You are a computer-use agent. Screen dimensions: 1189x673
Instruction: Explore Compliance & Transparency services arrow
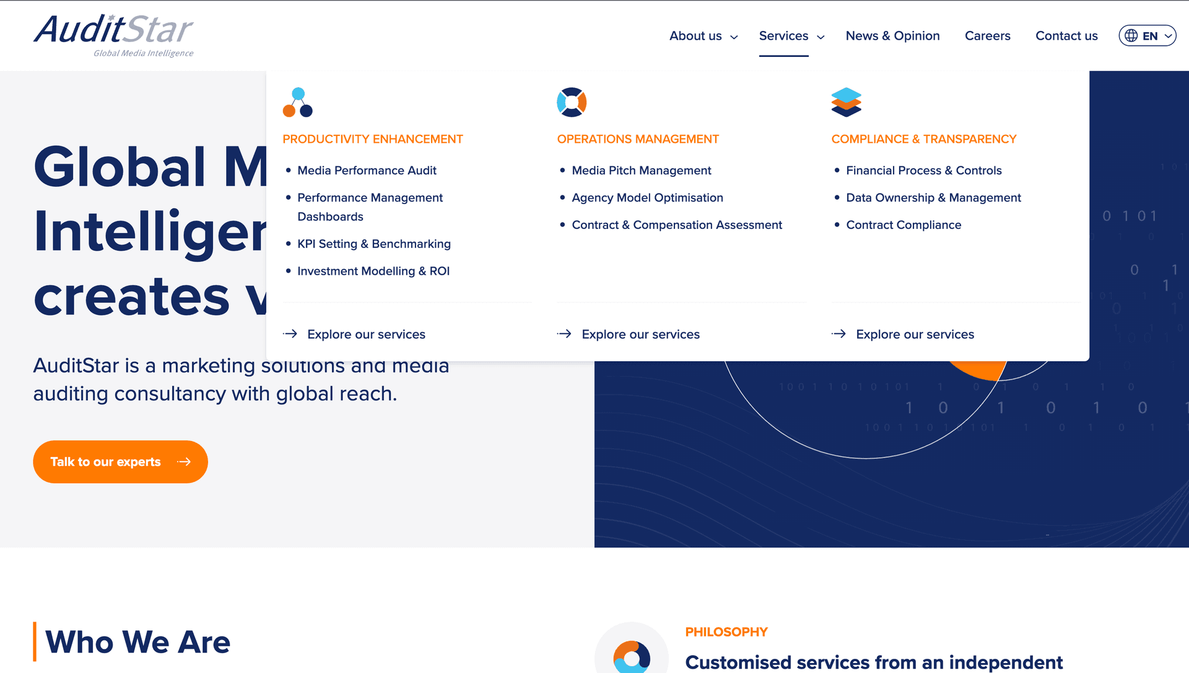pyautogui.click(x=840, y=333)
